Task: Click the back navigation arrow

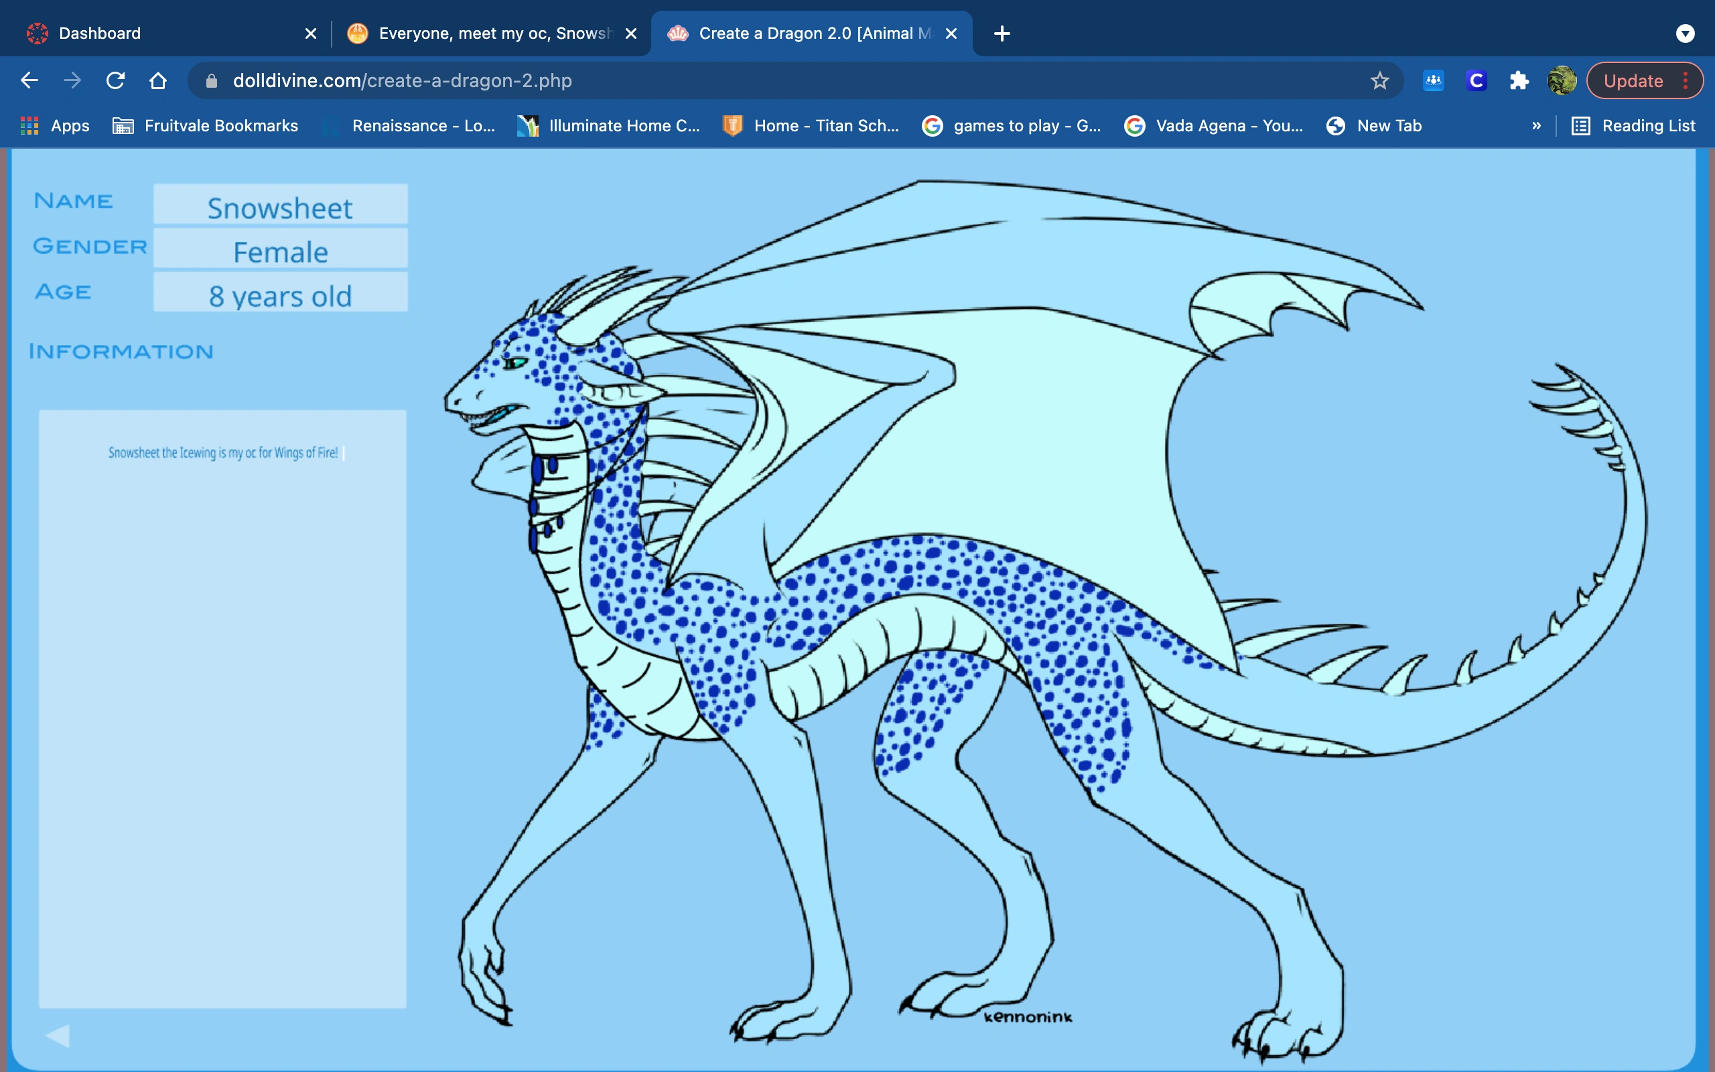Action: 29,80
